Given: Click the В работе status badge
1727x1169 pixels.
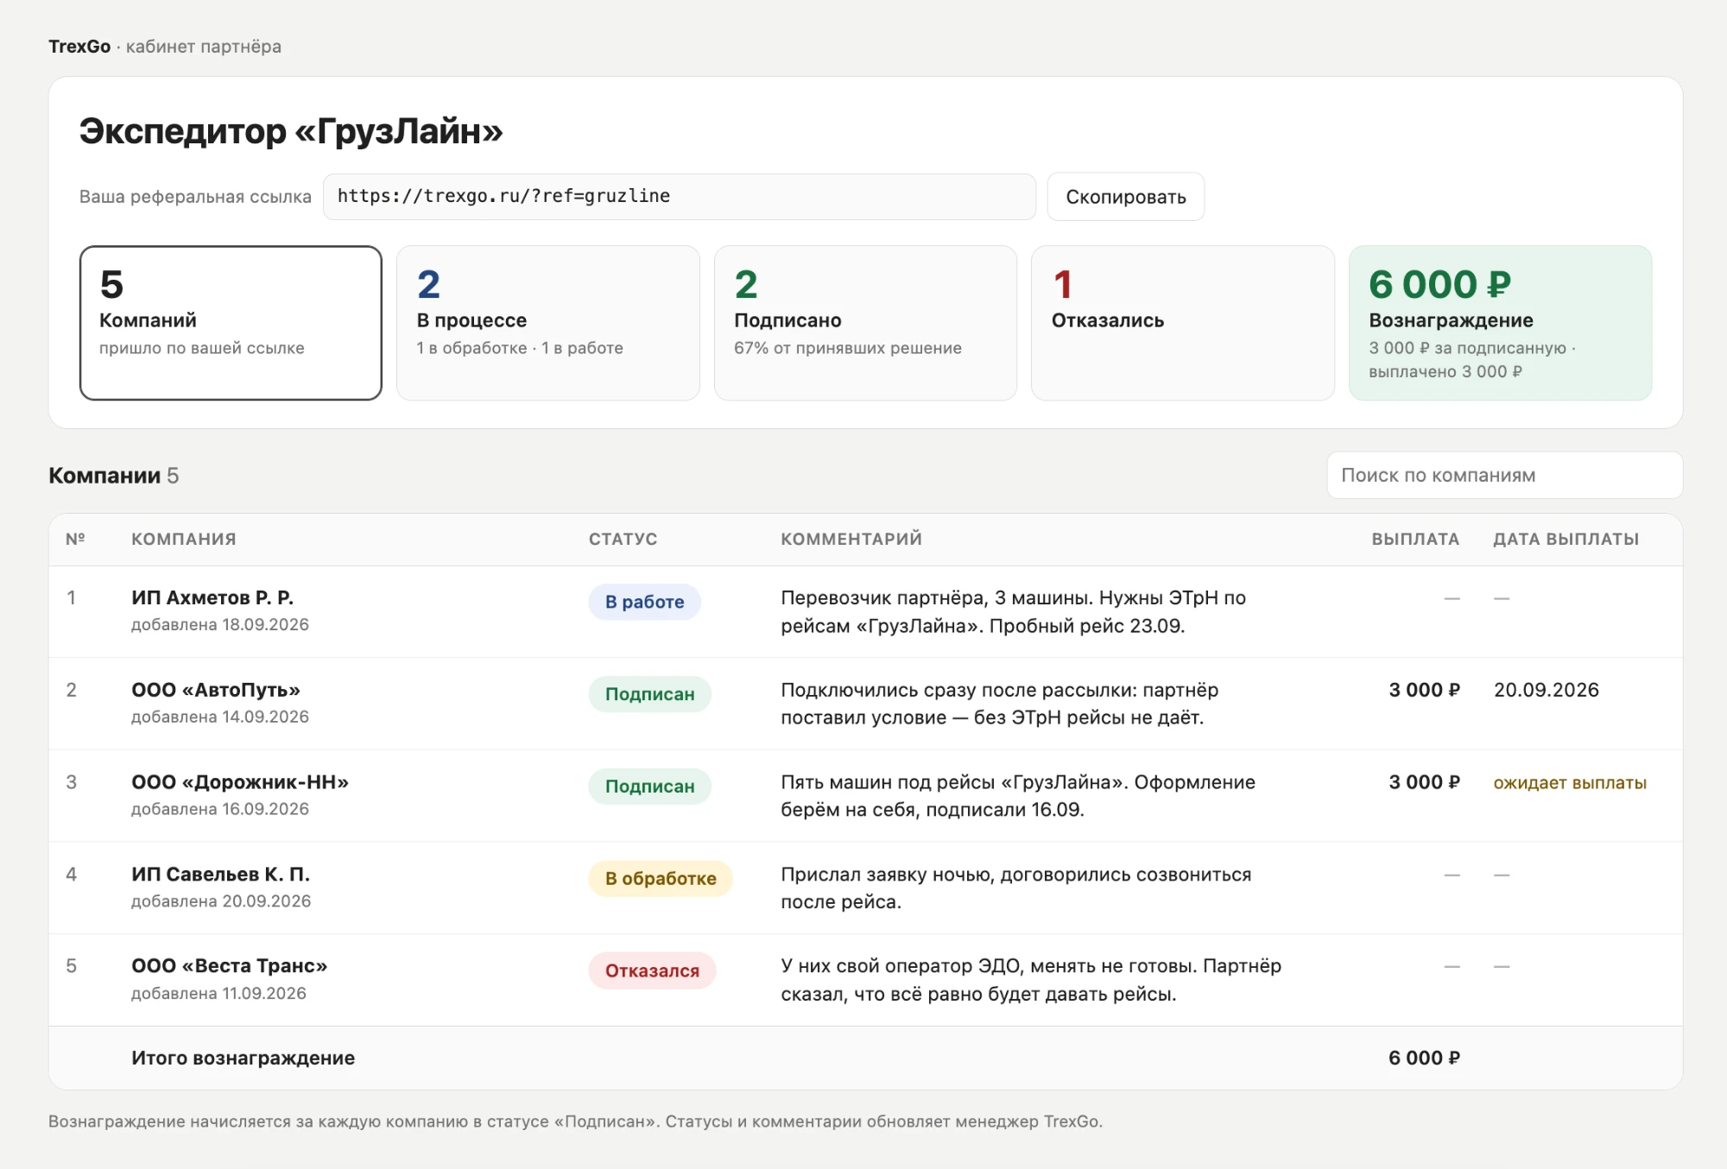Looking at the screenshot, I should [644, 602].
